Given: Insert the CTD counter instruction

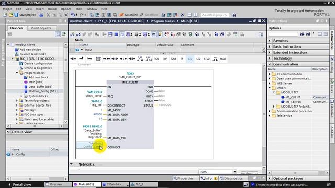Looking at the screenshot, I should click(198, 58).
